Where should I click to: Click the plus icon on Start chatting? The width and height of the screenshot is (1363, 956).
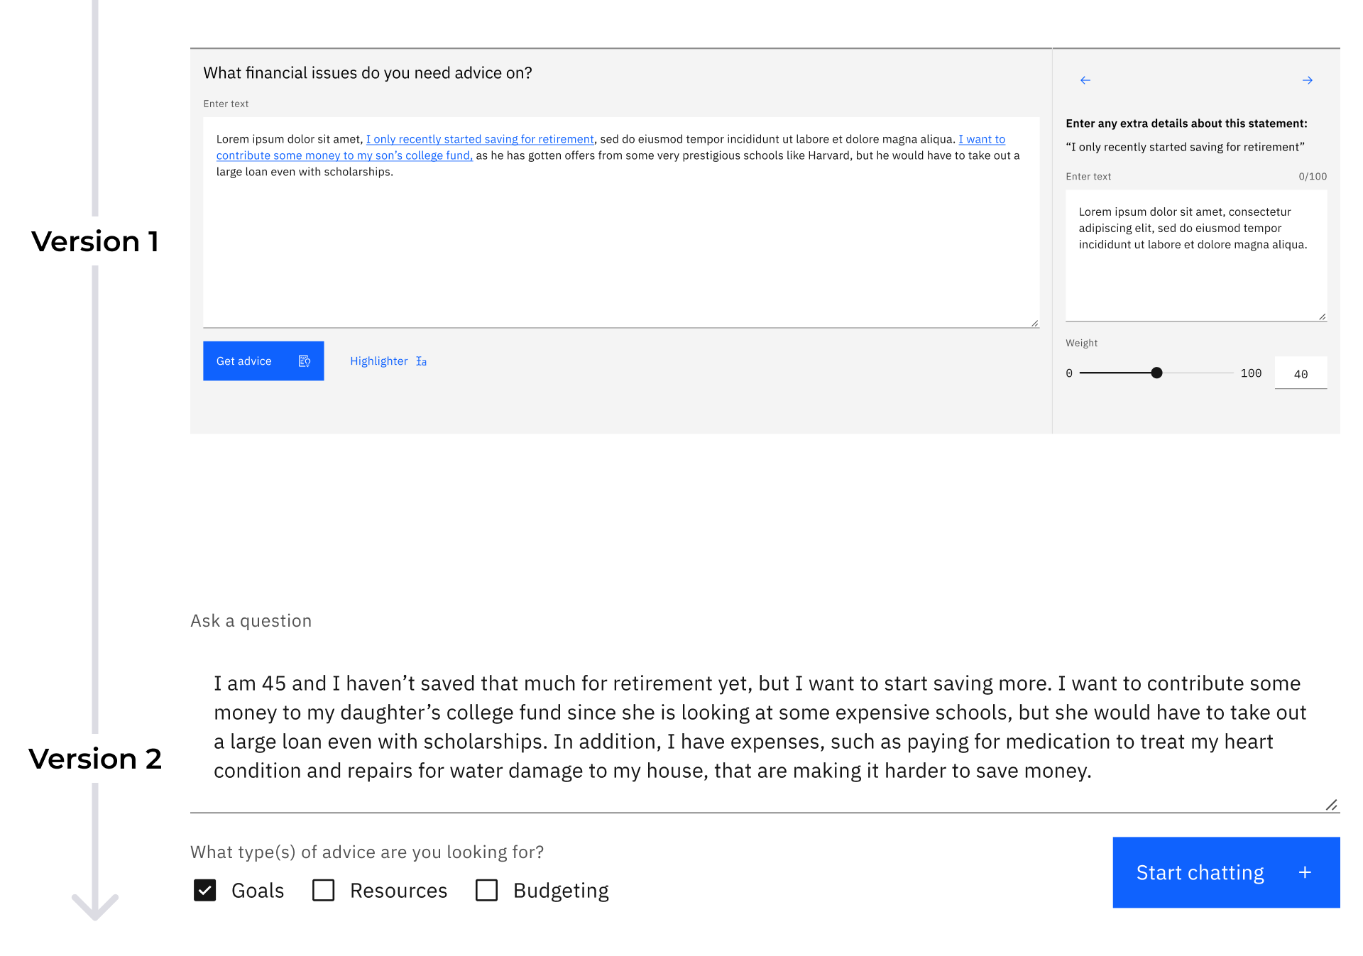point(1304,872)
